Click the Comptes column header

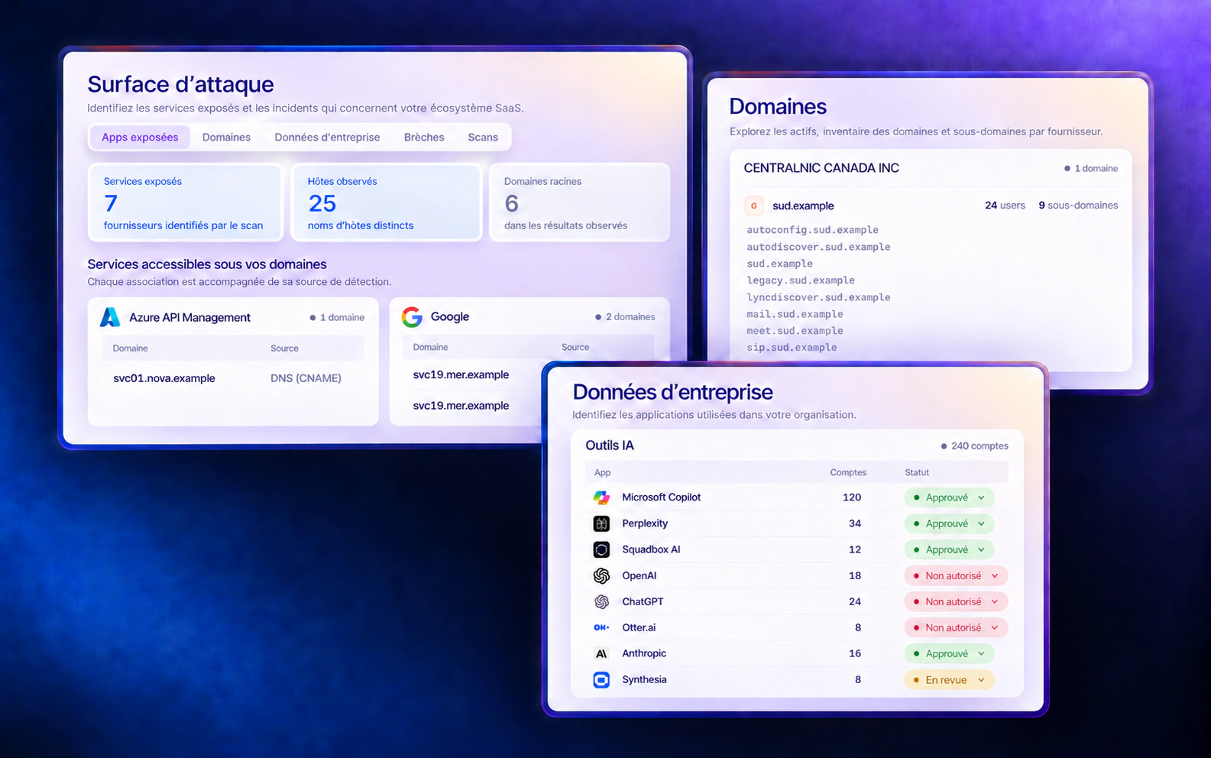pos(848,472)
